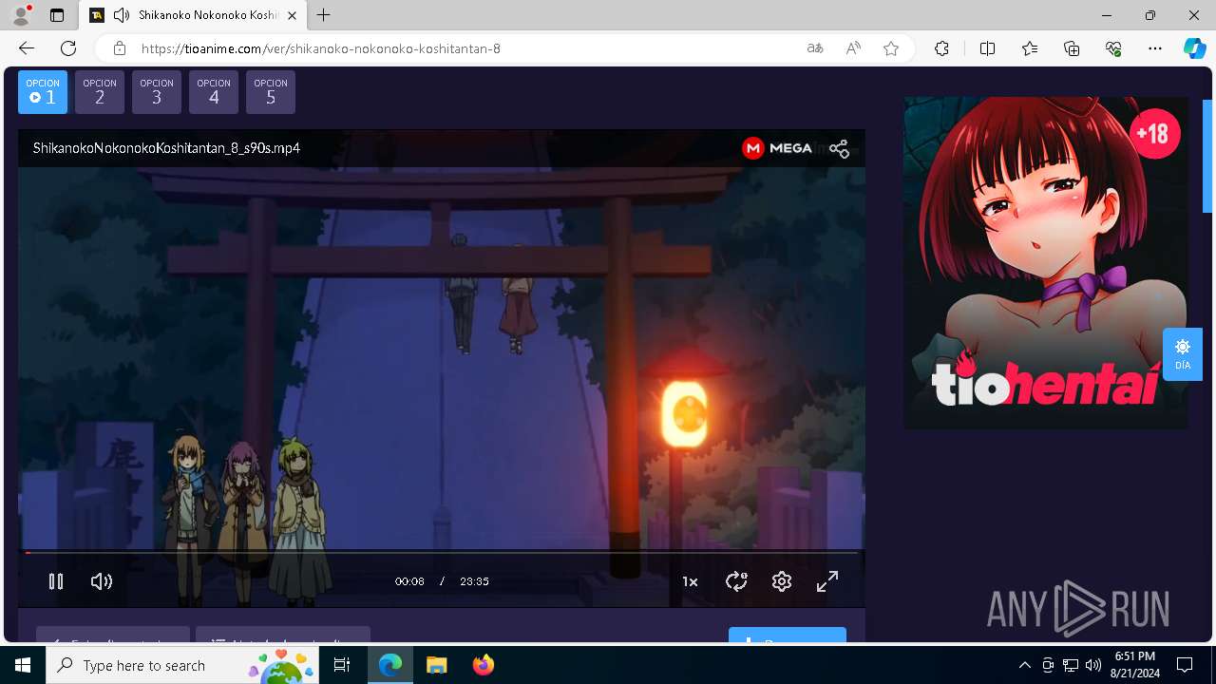Viewport: 1216px width, 684px height.
Task: Open the network status icon
Action: click(1071, 665)
